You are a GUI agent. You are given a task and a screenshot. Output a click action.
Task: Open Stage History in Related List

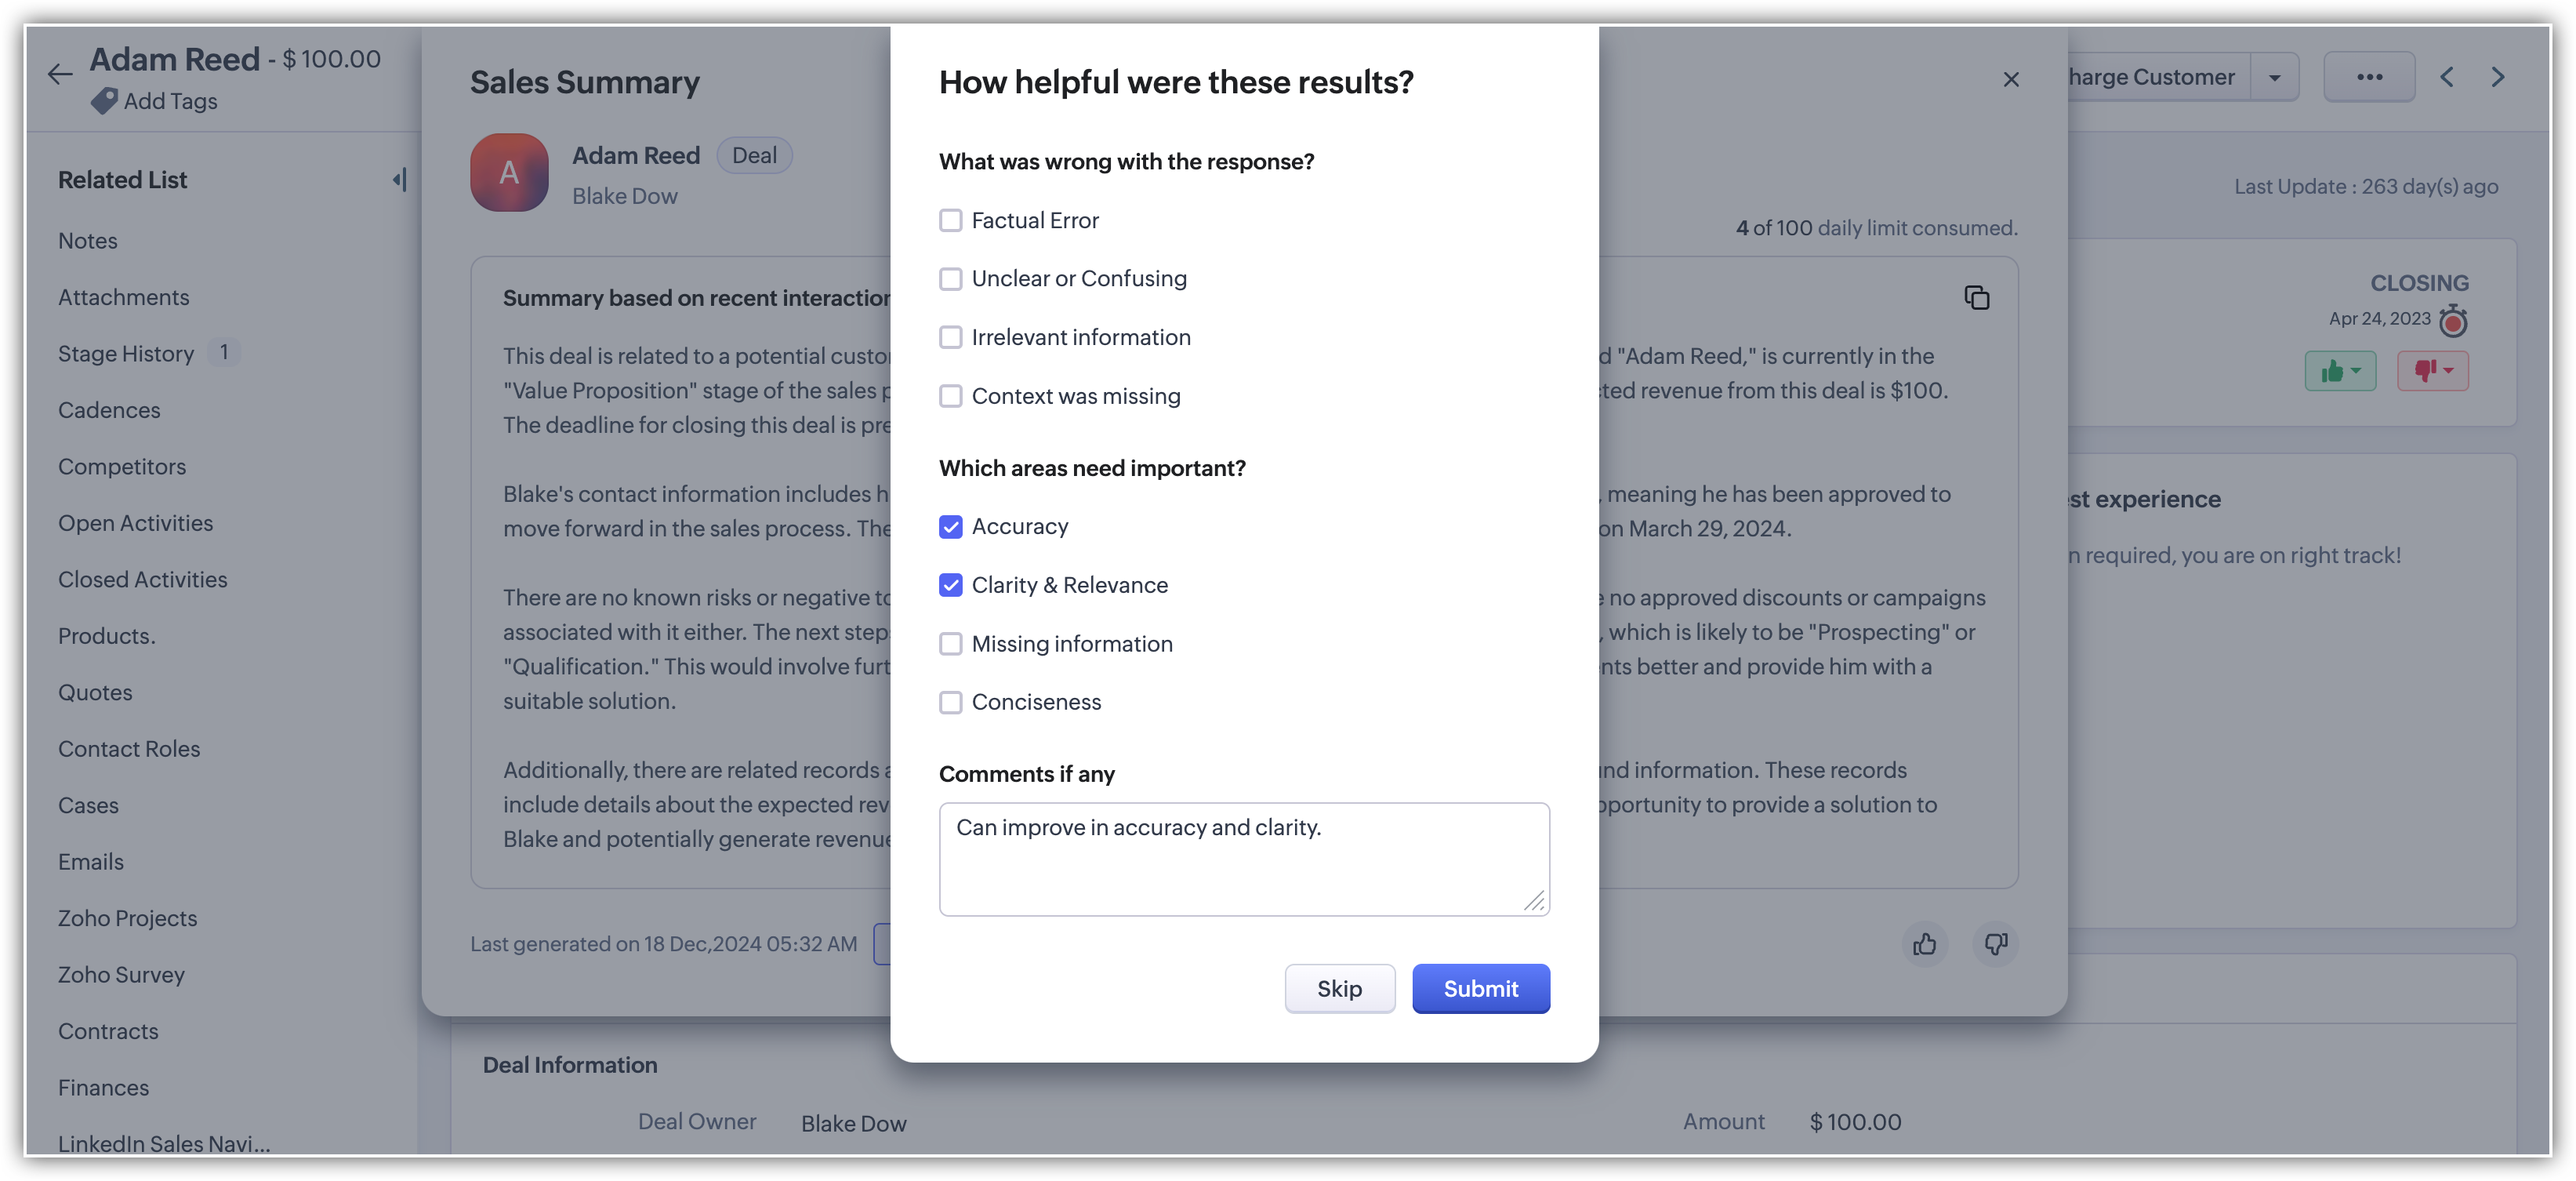[x=126, y=354]
